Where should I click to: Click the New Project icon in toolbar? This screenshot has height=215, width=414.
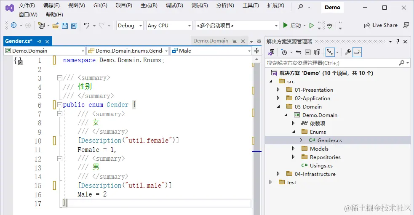click(x=41, y=25)
